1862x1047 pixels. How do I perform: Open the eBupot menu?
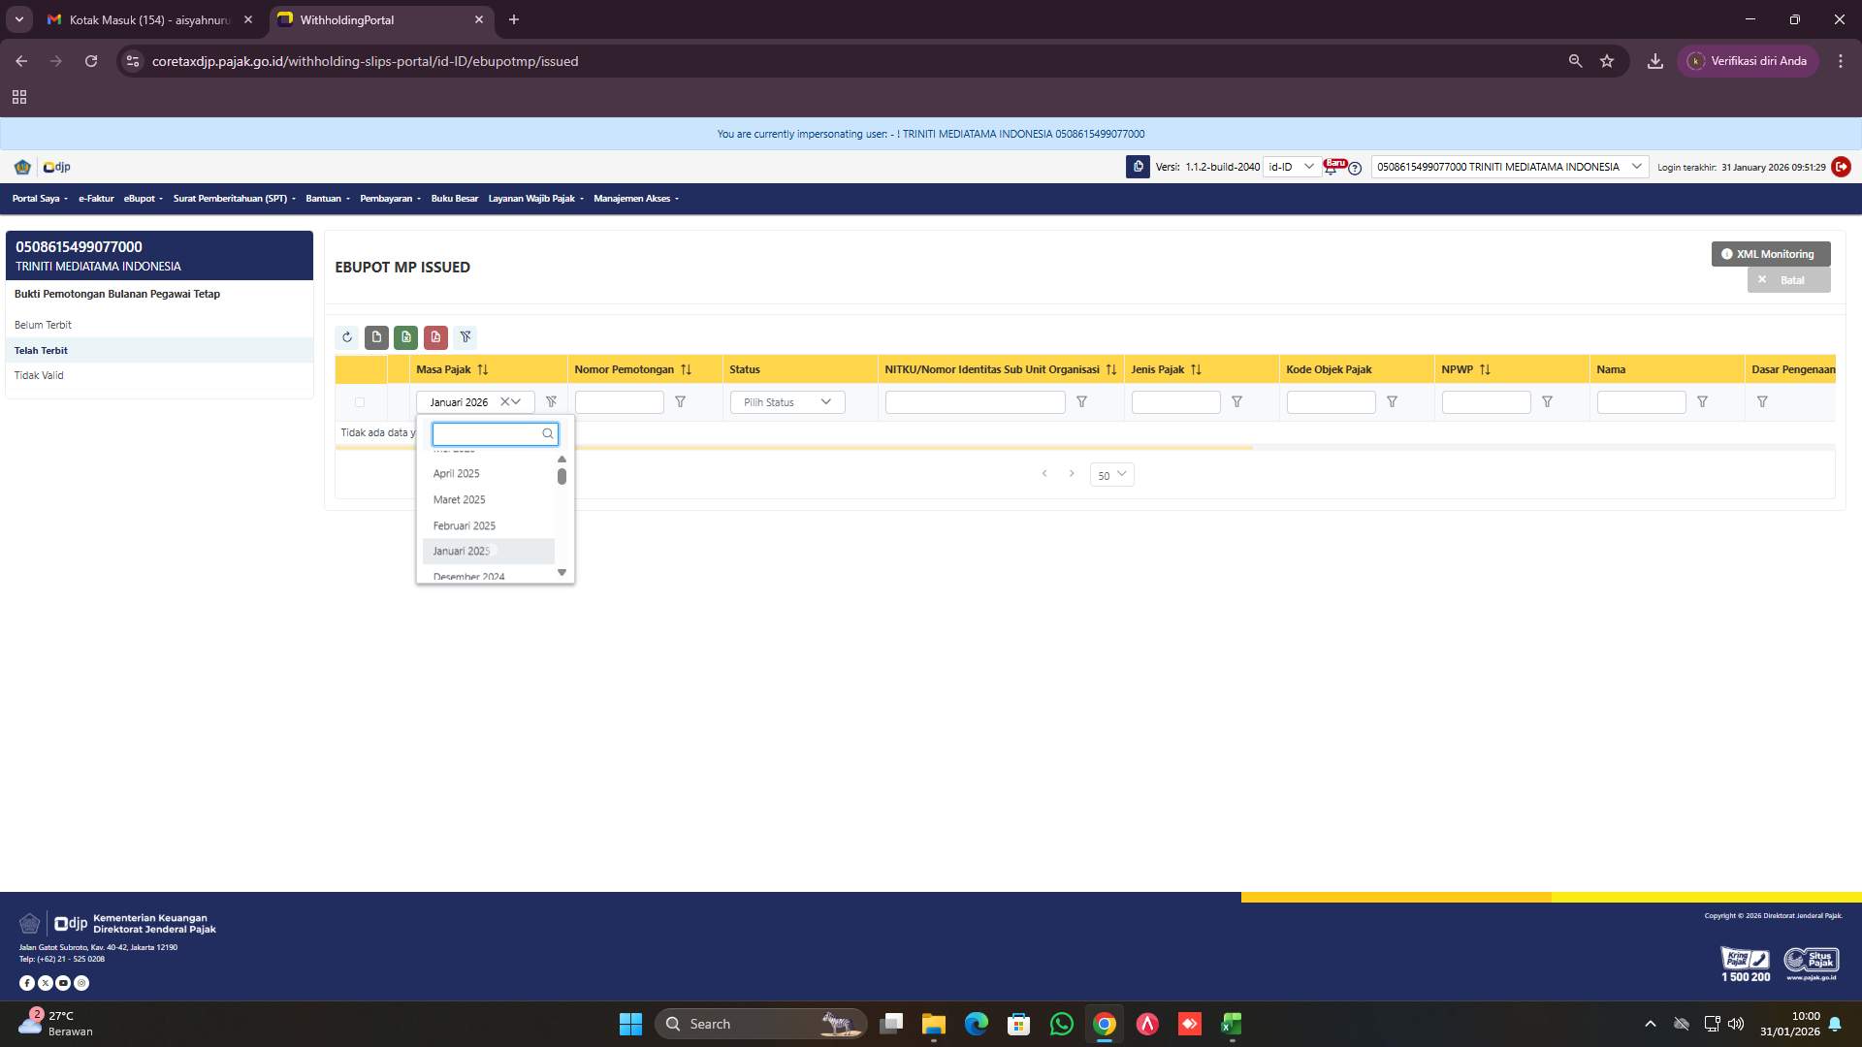point(142,198)
